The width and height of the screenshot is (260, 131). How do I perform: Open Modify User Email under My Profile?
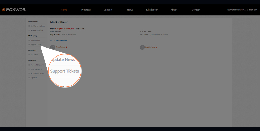[x=37, y=73]
